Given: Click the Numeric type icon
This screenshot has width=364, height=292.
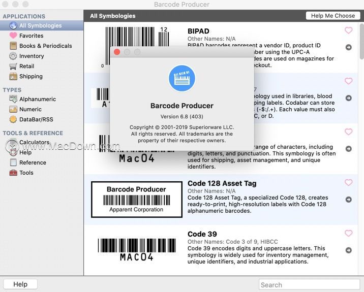Looking at the screenshot, I should point(13,109).
